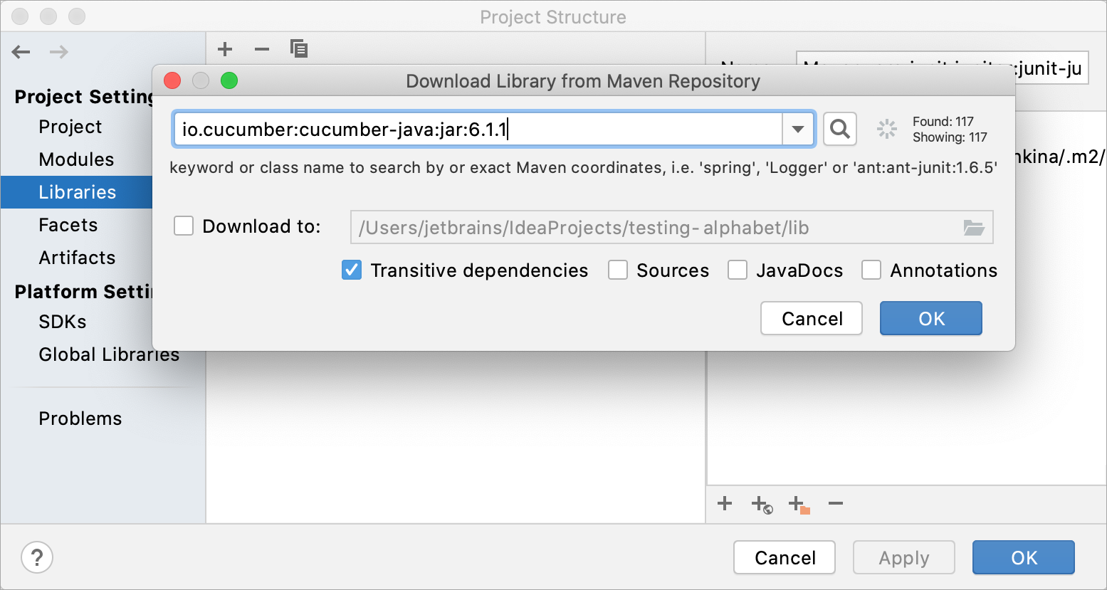Remove selection using the minus icon
The image size is (1107, 590).
pos(835,504)
